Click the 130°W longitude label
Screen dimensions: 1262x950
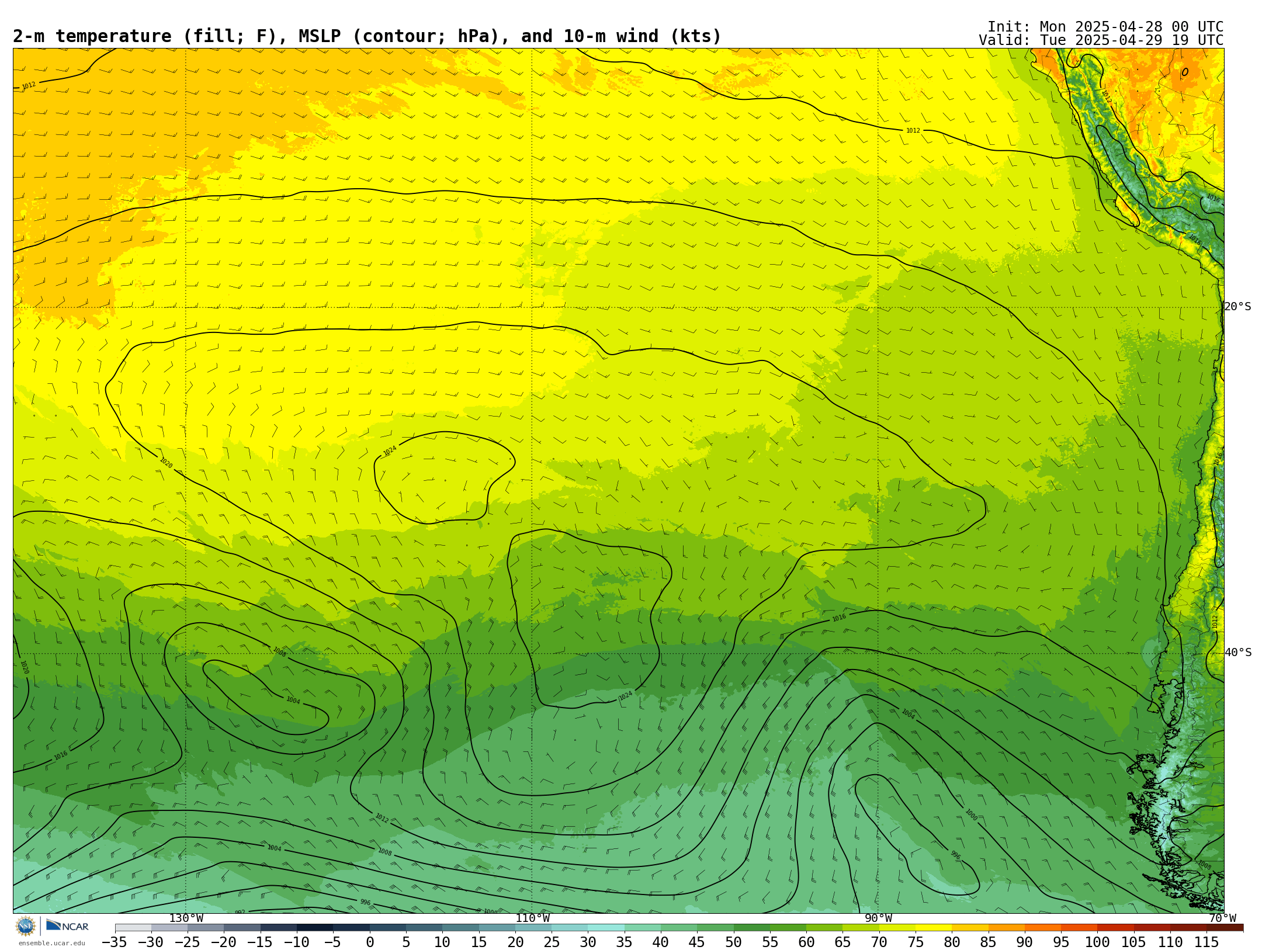tap(186, 918)
